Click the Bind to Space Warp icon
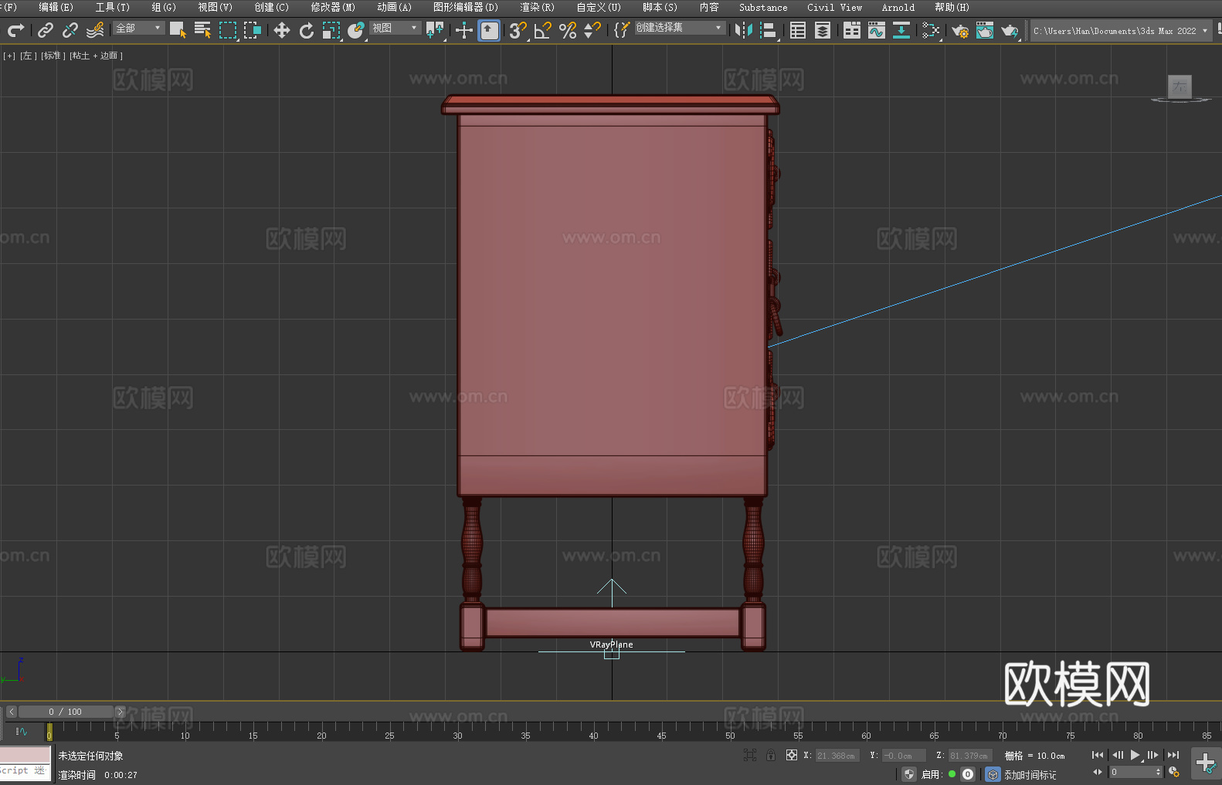 click(x=95, y=30)
